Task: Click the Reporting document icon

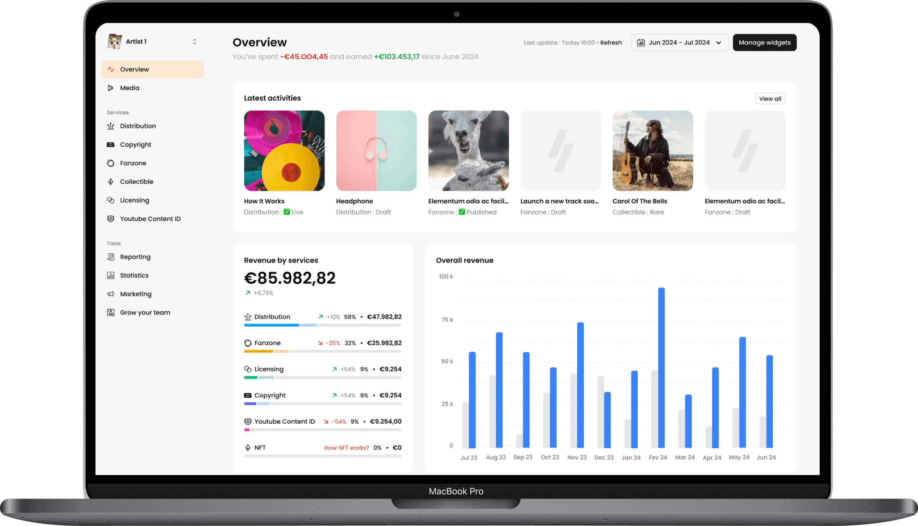Action: (x=110, y=257)
